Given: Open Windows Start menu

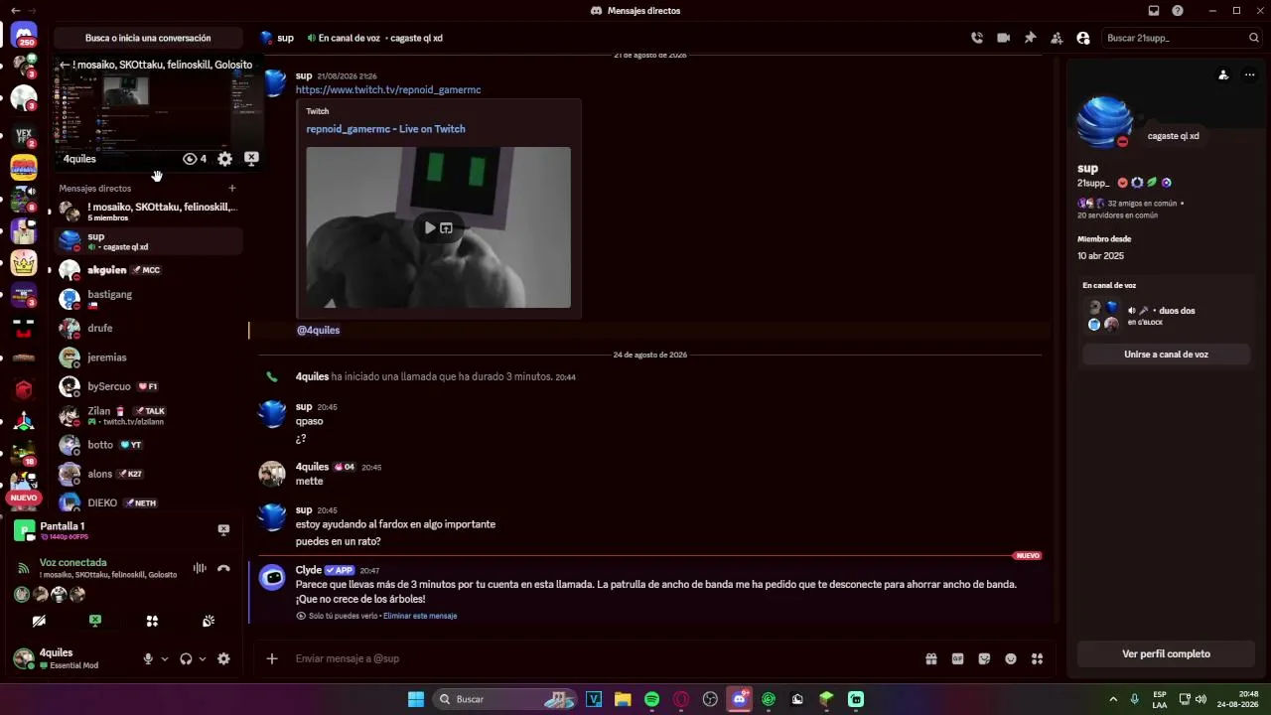Looking at the screenshot, I should [x=416, y=699].
